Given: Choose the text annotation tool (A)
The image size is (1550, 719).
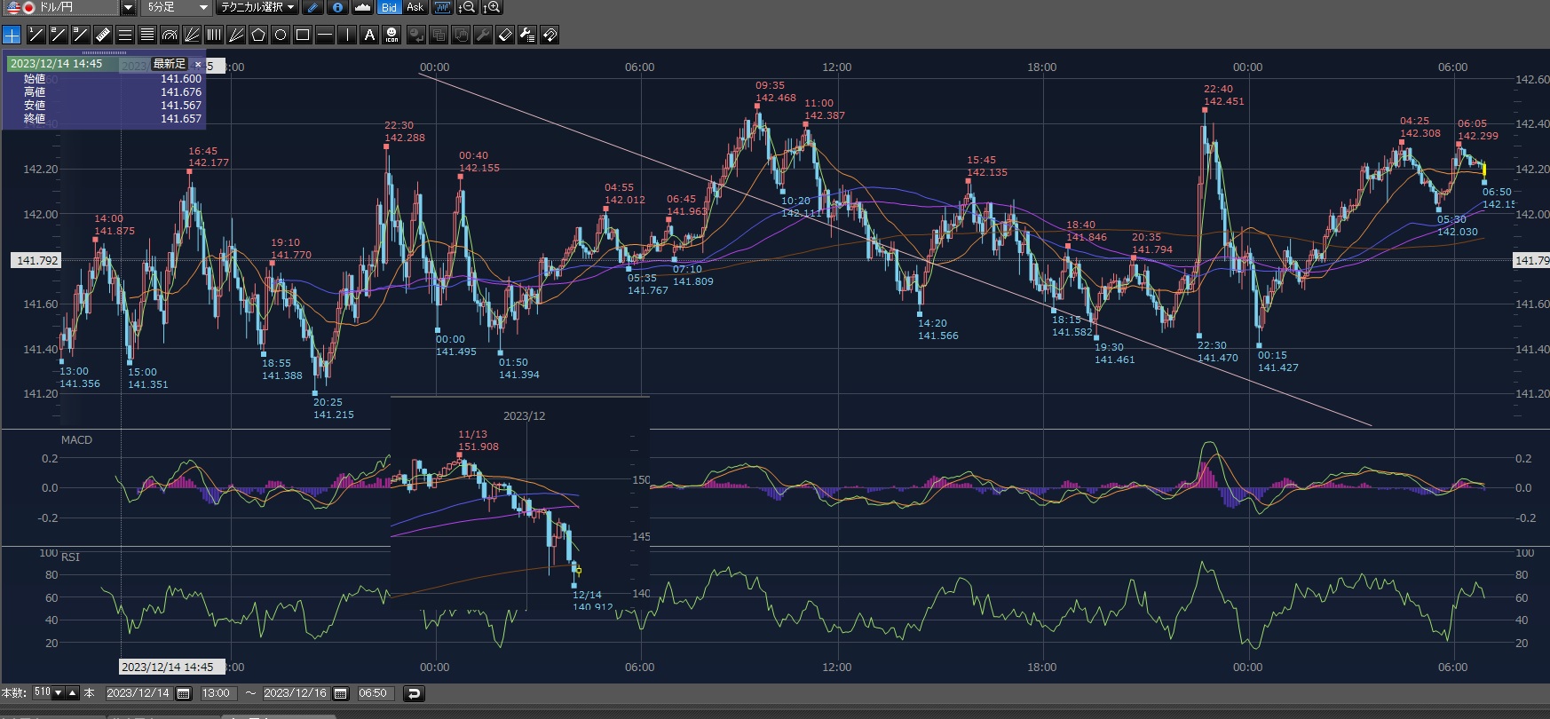Looking at the screenshot, I should (369, 35).
